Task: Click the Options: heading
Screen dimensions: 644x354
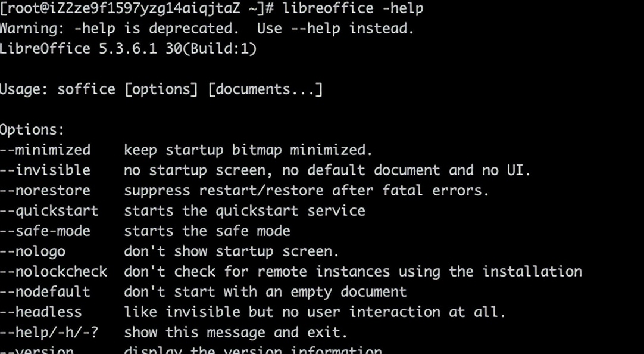Action: 32,130
